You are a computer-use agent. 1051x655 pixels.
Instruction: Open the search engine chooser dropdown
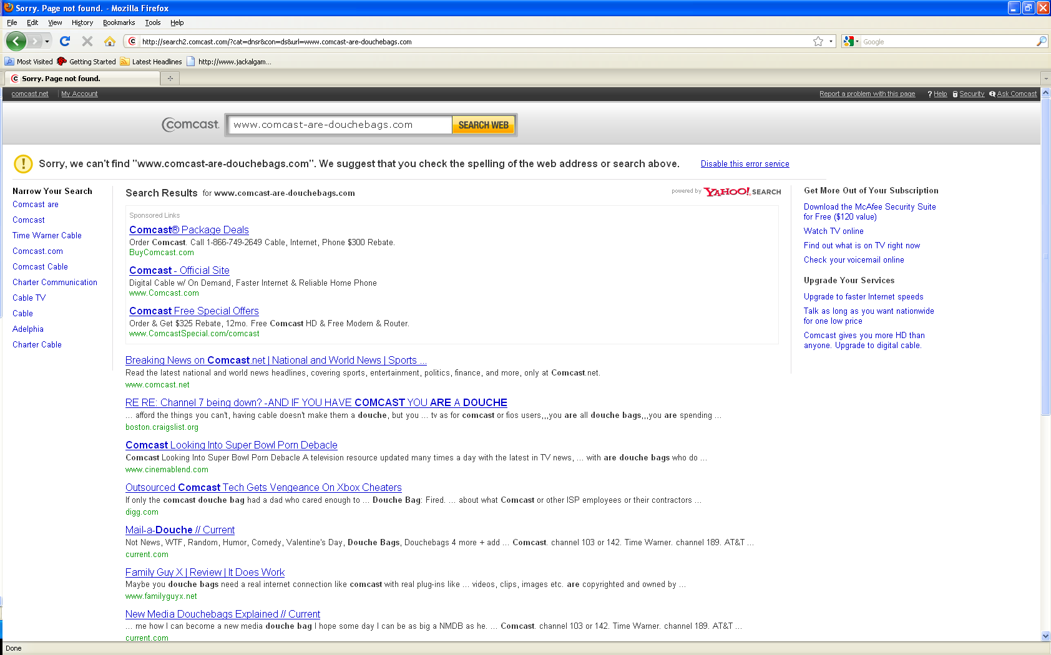[857, 42]
